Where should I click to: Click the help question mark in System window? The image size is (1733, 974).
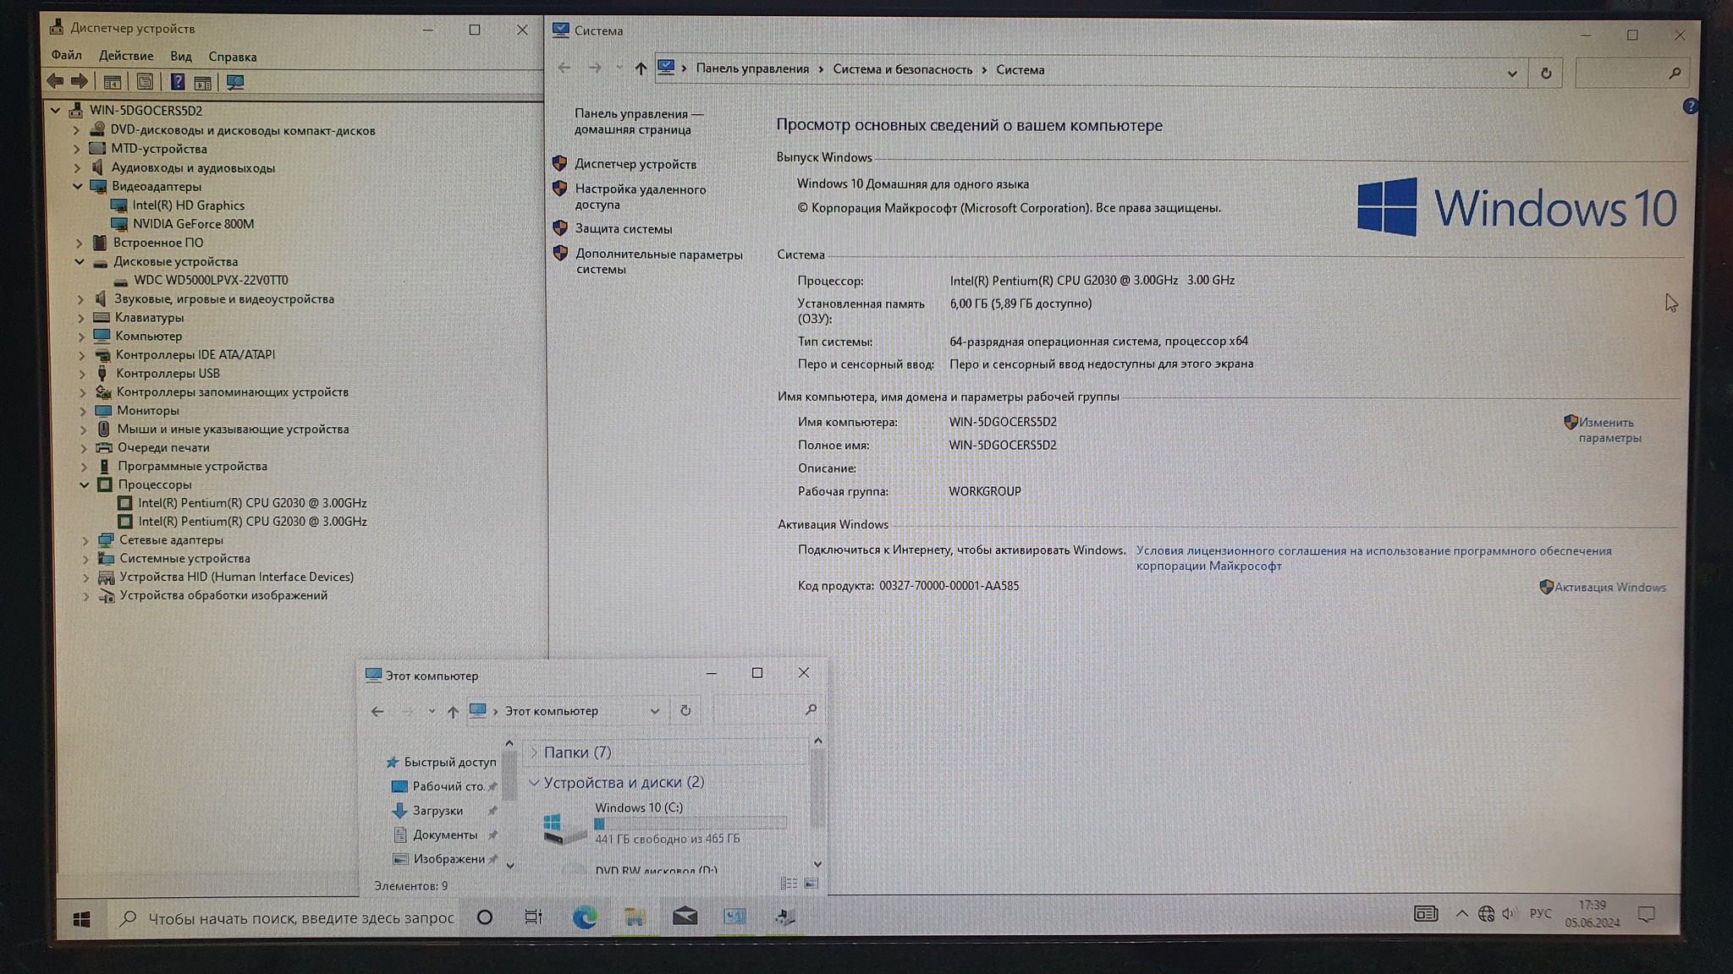click(1690, 107)
